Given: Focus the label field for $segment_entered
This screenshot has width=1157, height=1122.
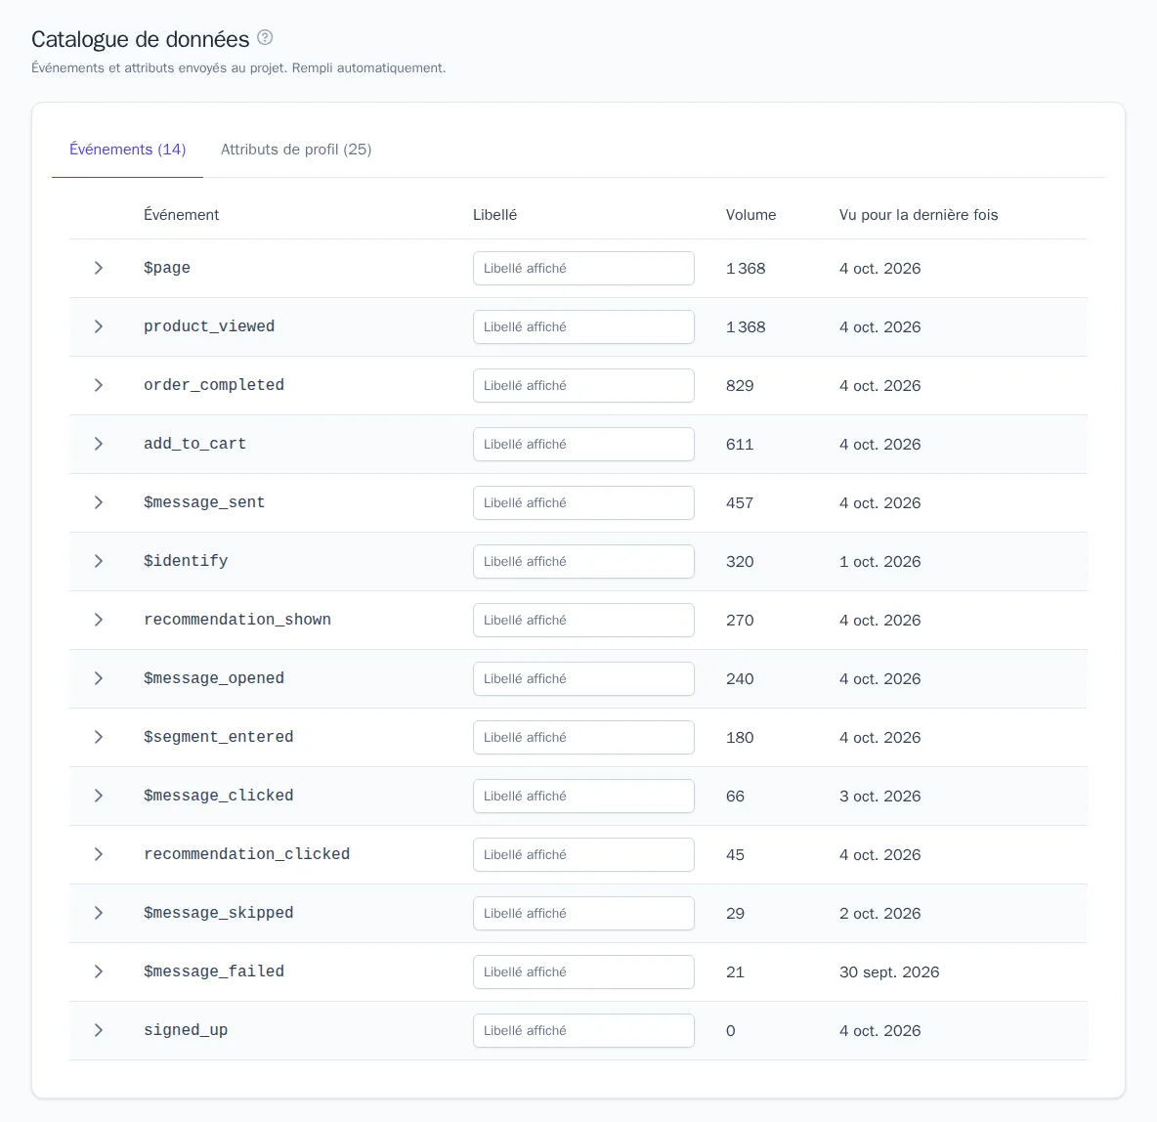Looking at the screenshot, I should pos(583,737).
